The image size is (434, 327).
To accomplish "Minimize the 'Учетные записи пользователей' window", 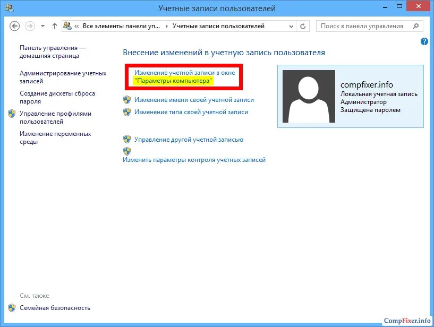I will (x=385, y=7).
